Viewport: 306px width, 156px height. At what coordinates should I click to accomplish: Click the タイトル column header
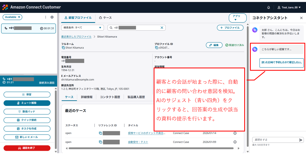pyautogui.click(x=133, y=125)
